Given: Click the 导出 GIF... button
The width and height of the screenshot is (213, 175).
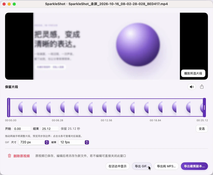Looking at the screenshot, I should click(x=142, y=166).
